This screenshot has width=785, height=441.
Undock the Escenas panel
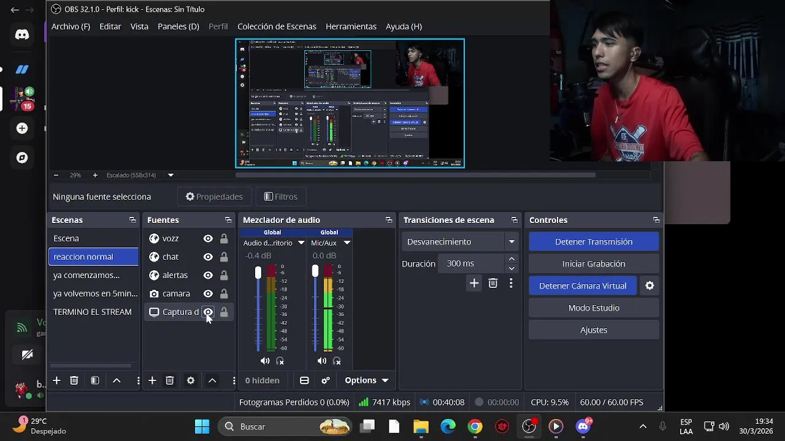[x=132, y=220]
